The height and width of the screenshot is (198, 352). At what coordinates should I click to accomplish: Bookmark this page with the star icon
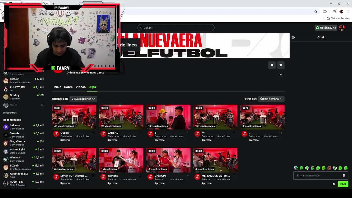click(316, 12)
